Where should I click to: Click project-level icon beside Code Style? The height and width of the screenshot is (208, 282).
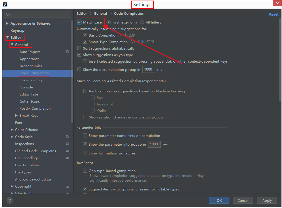pyautogui.click(x=67, y=137)
